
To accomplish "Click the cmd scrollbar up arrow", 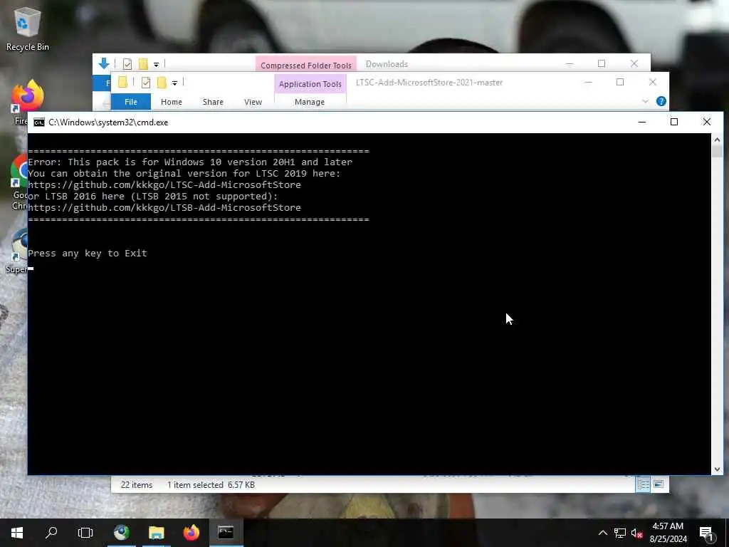I will pyautogui.click(x=717, y=140).
